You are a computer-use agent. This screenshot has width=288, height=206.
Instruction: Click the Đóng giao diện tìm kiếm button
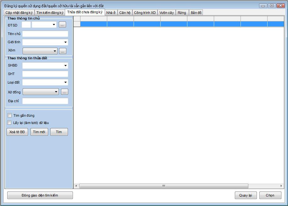40,195
